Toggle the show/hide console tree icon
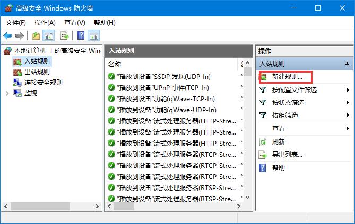The height and width of the screenshot is (224, 355). click(x=49, y=35)
